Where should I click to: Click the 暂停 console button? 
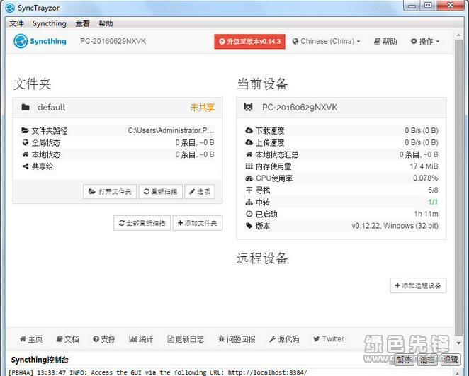[405, 360]
